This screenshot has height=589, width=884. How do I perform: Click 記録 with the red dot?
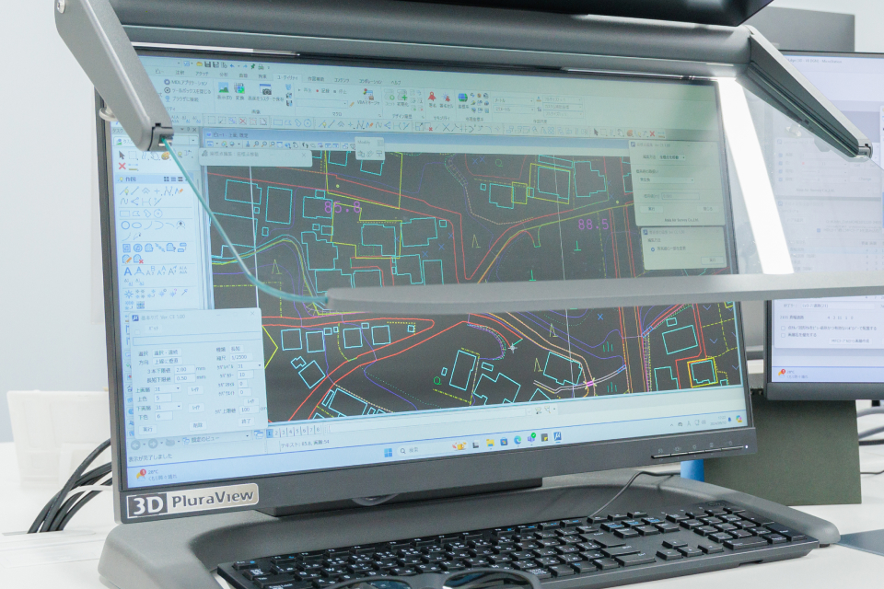coord(323,91)
